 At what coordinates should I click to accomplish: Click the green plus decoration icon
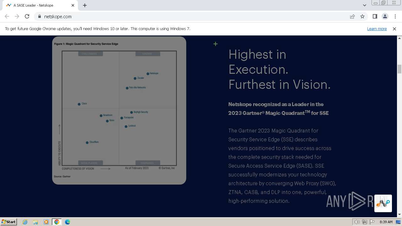click(x=215, y=44)
